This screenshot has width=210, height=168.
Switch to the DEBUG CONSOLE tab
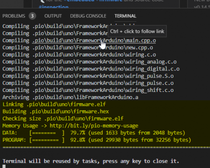pyautogui.click(x=88, y=16)
